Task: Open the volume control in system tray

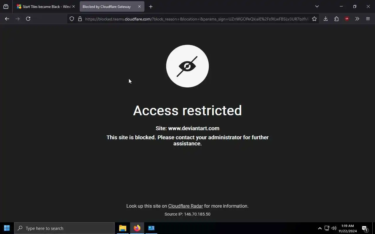Action: [334, 228]
